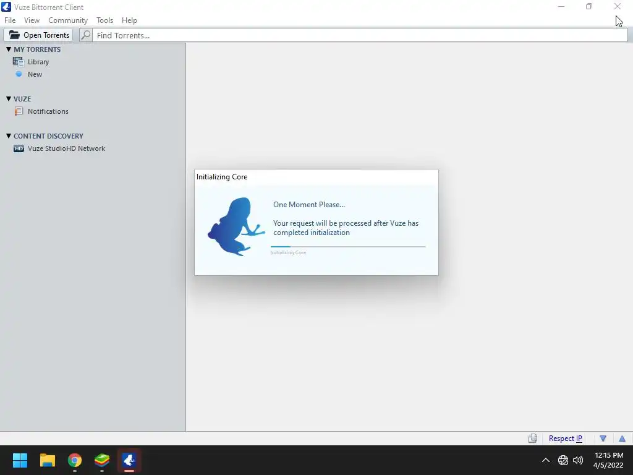Click the volume speaker tray icon

[578, 460]
